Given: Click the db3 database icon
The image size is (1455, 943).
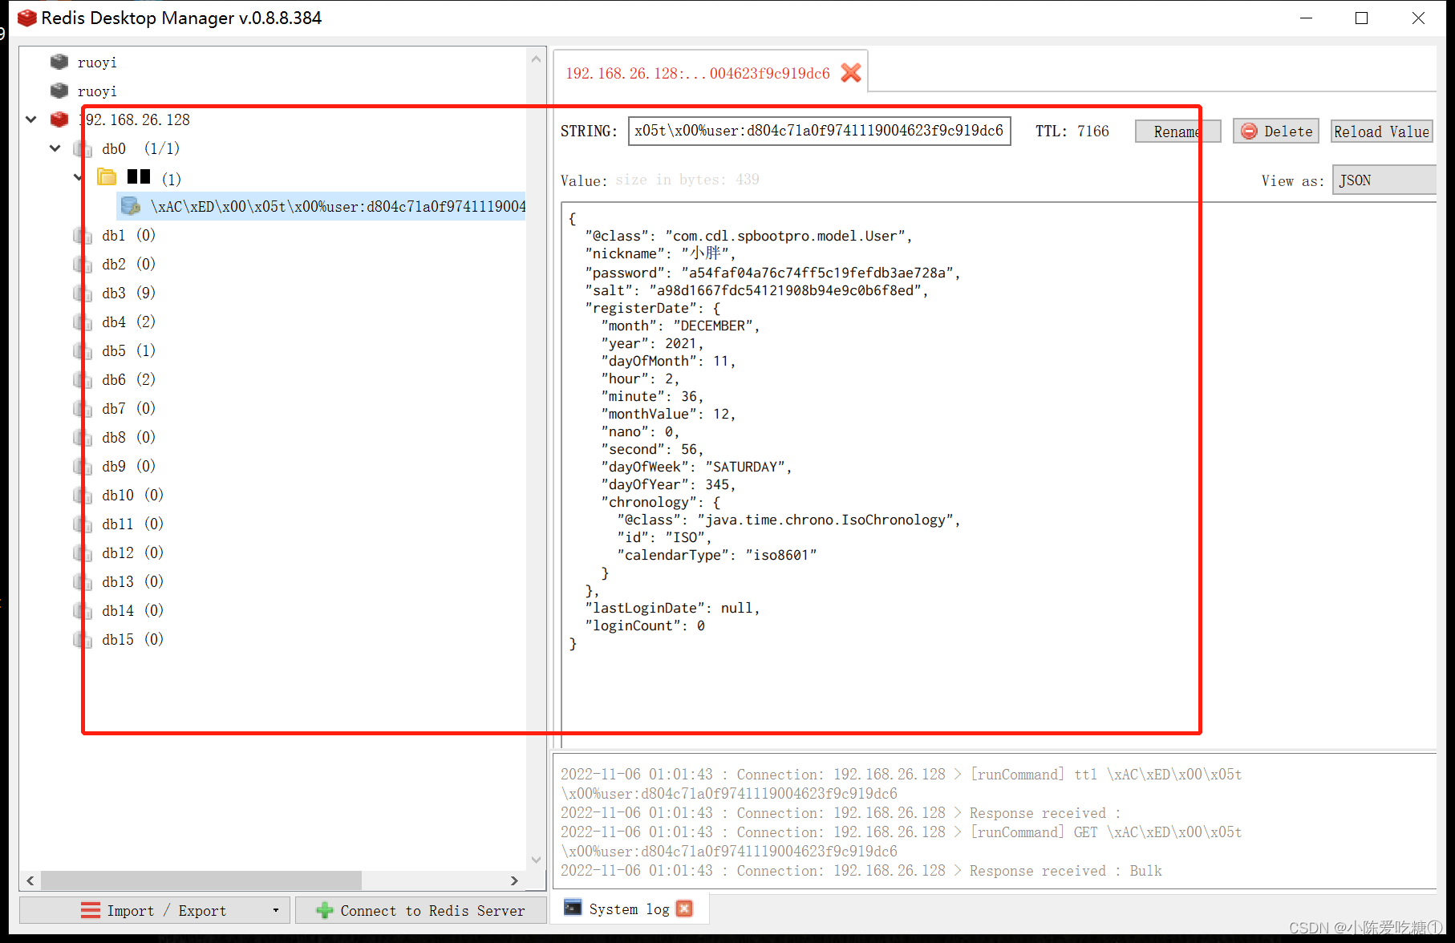Looking at the screenshot, I should click(82, 293).
